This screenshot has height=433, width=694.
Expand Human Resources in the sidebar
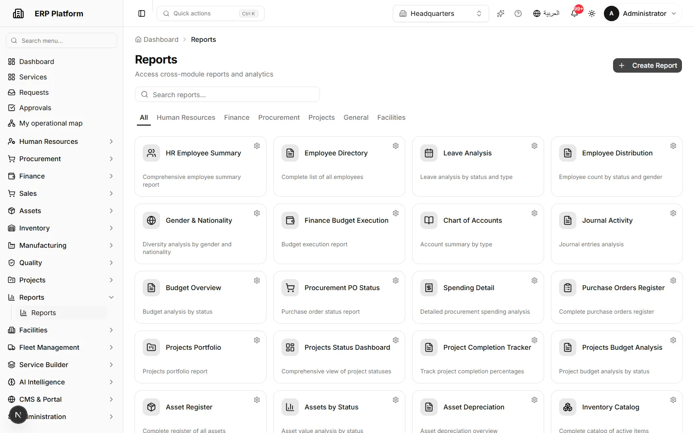pos(62,141)
